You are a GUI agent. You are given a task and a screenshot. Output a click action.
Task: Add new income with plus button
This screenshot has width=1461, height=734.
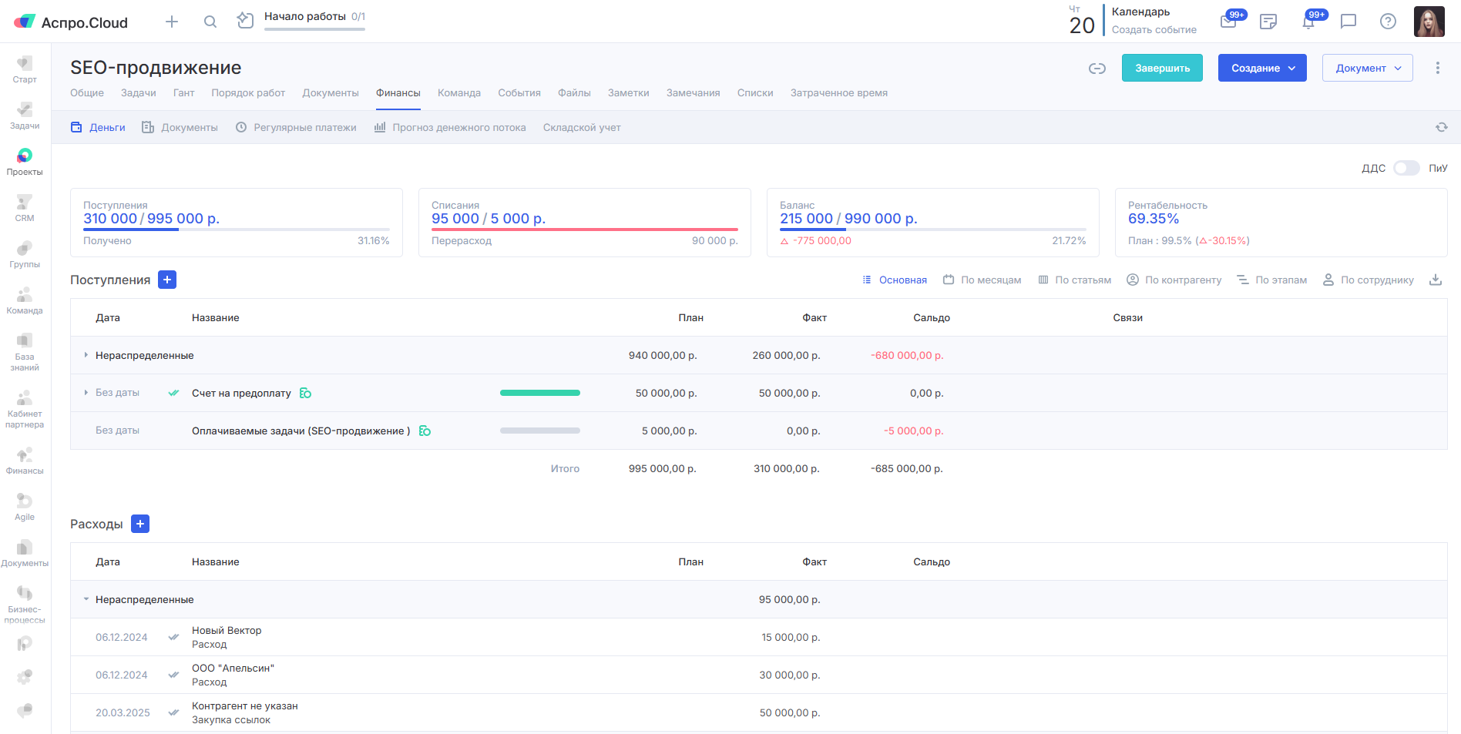tap(167, 280)
